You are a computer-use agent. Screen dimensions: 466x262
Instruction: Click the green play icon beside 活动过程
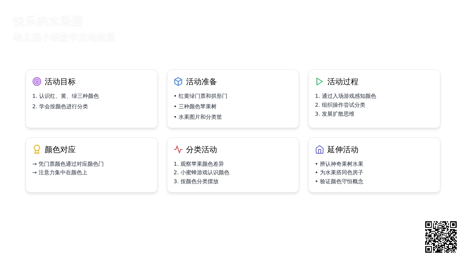(320, 82)
